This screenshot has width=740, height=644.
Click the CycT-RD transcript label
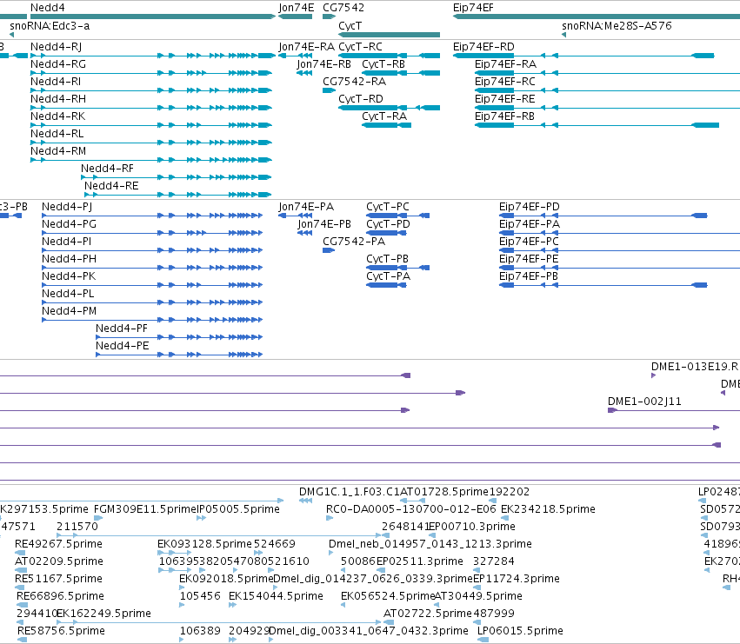point(361,99)
